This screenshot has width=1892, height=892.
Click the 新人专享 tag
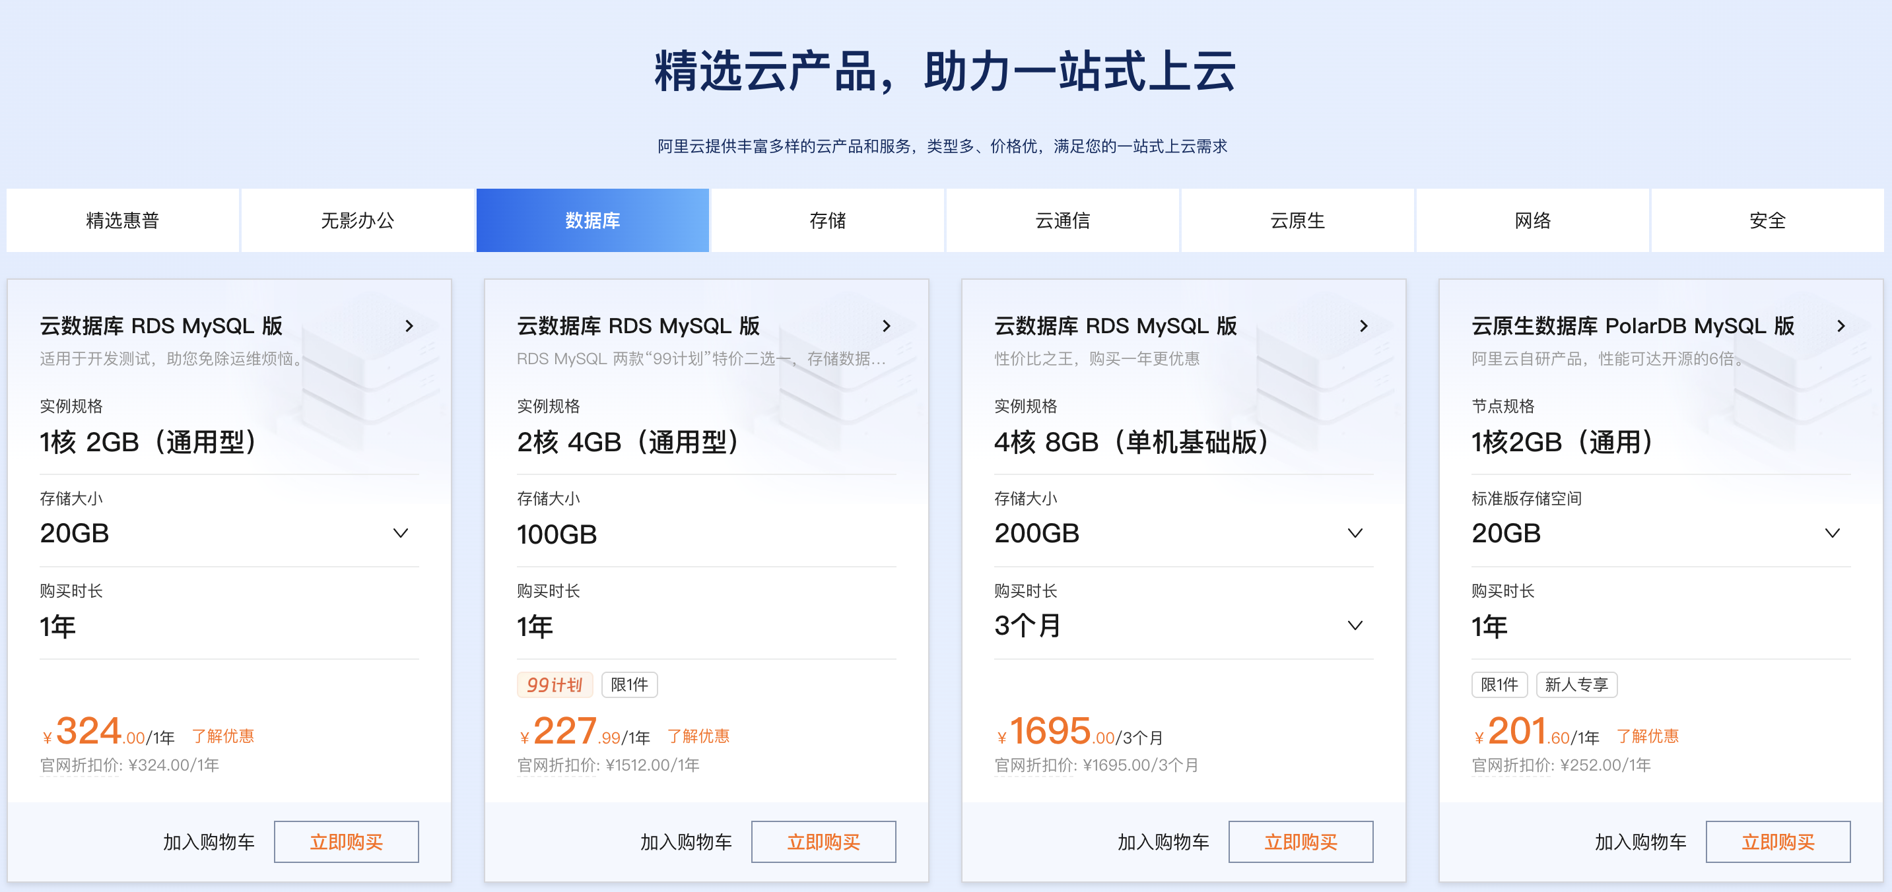pos(1577,685)
